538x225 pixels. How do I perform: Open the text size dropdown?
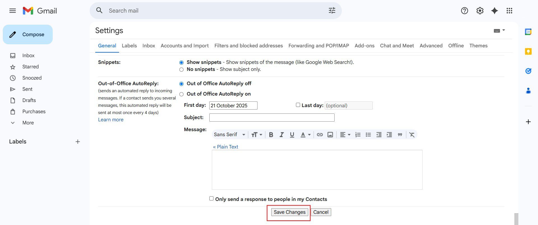(x=256, y=135)
